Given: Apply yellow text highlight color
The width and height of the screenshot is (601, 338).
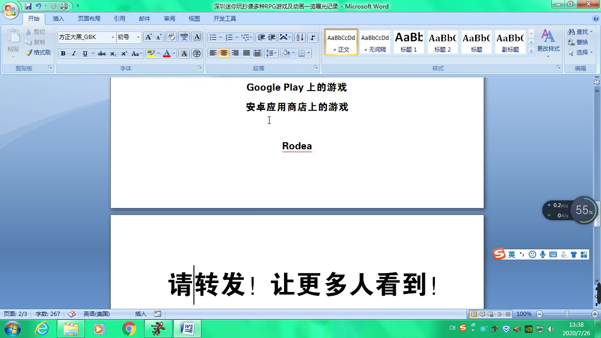Looking at the screenshot, I should [151, 54].
